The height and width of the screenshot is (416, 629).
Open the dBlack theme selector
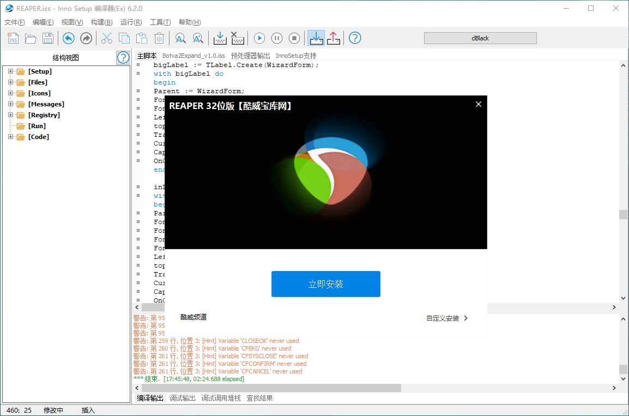(x=480, y=38)
